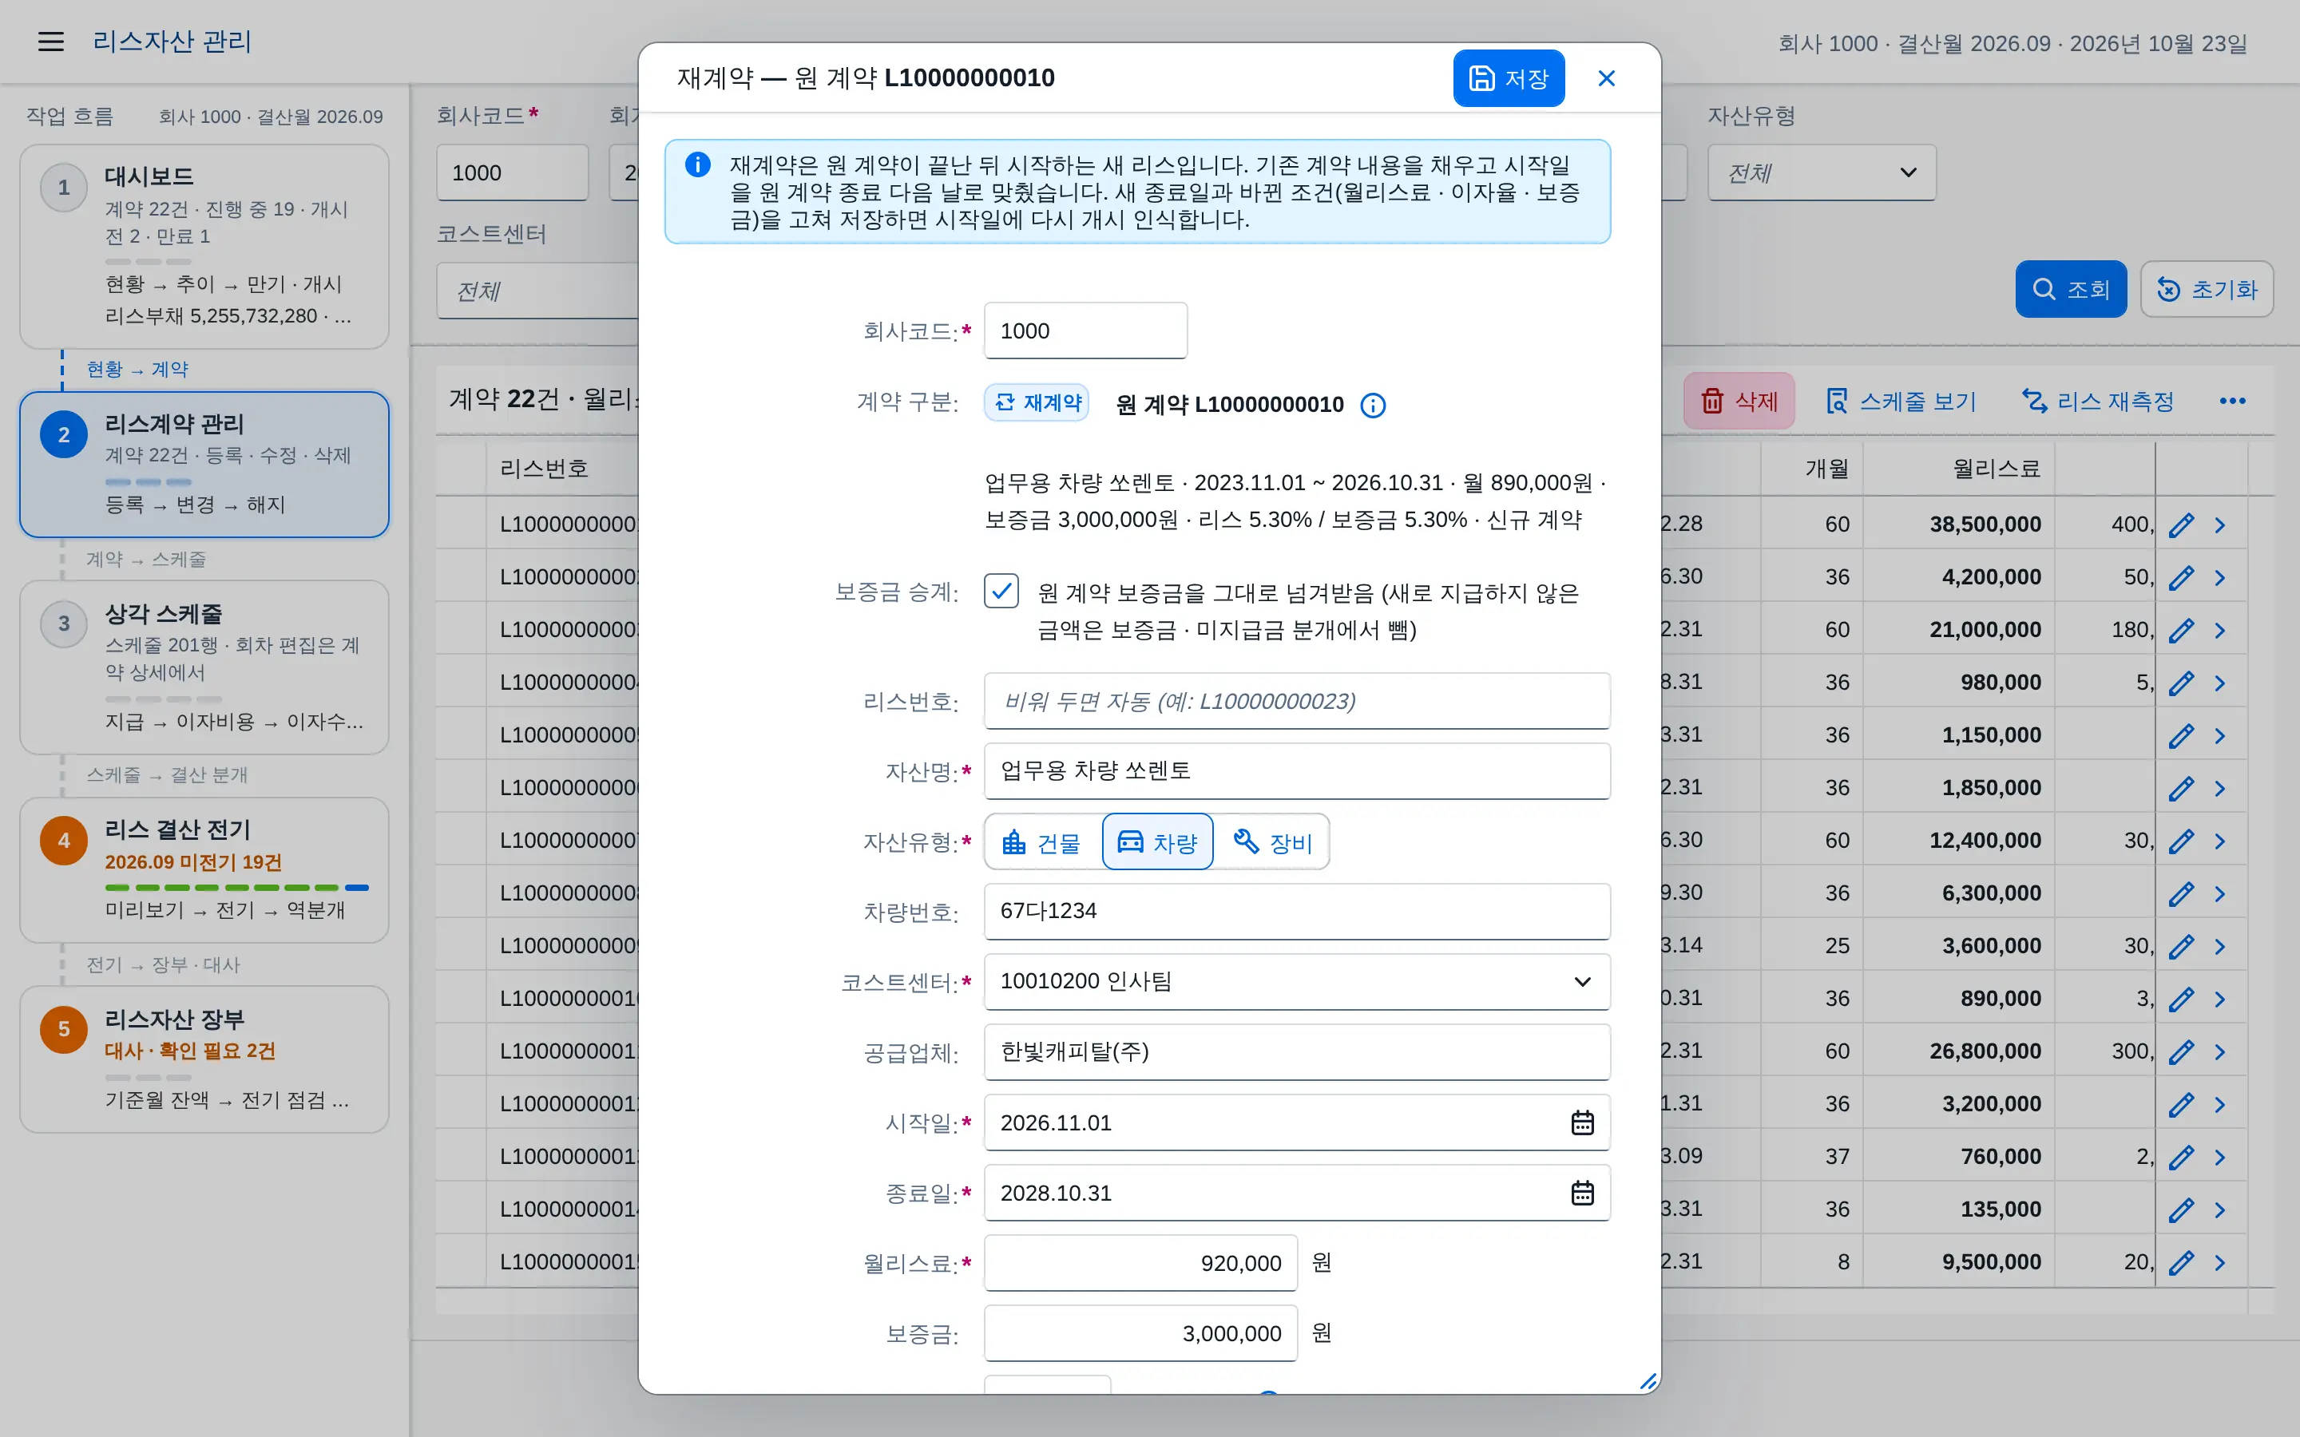This screenshot has height=1437, width=2300.
Task: Select 장비 asset type
Action: pos(1271,842)
